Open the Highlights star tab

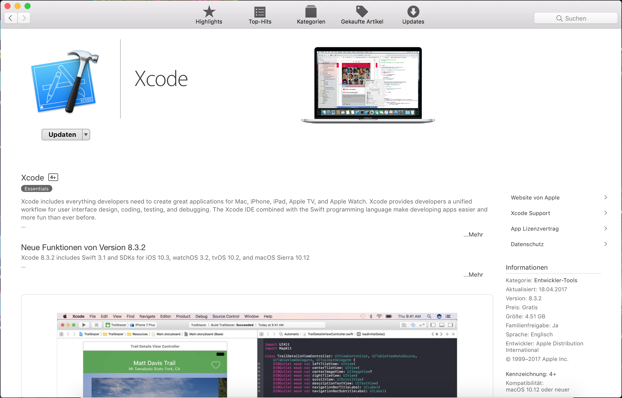pos(209,15)
